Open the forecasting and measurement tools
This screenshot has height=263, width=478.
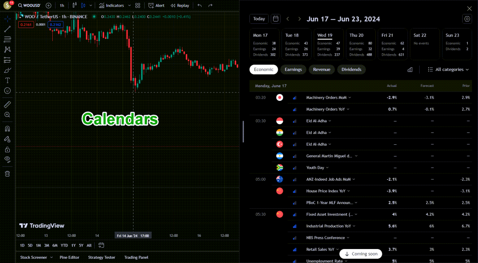click(7, 60)
